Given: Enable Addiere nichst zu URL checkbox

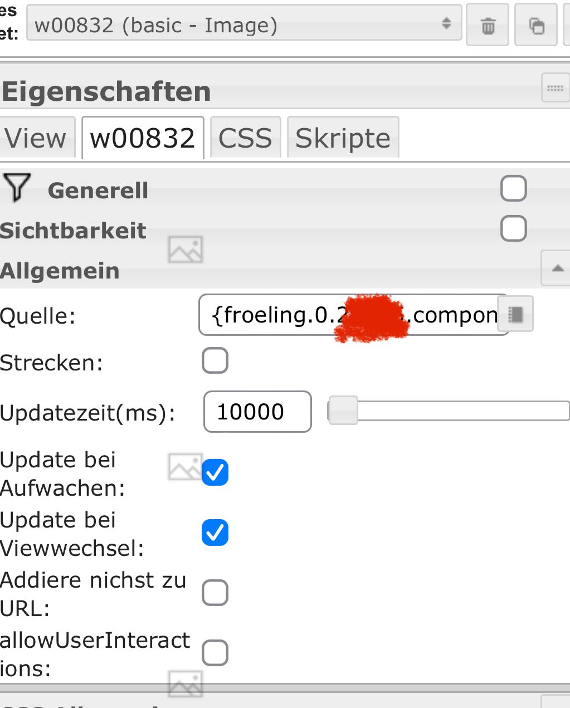Looking at the screenshot, I should coord(215,593).
